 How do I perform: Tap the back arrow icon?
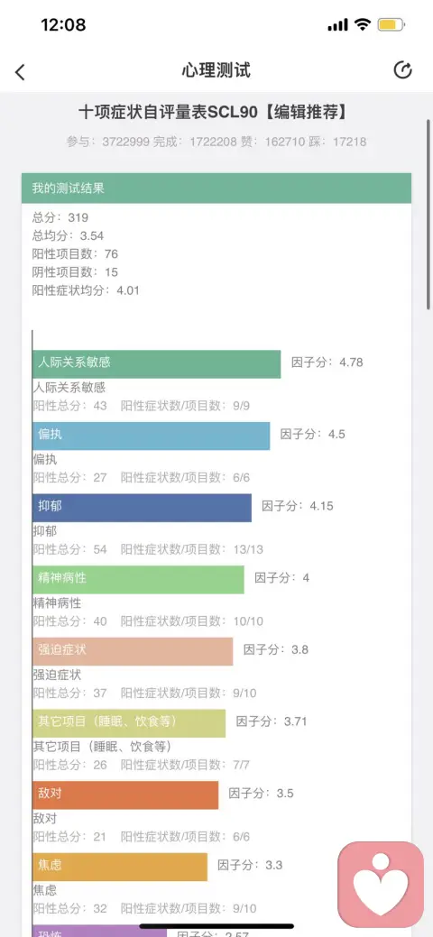click(x=21, y=72)
